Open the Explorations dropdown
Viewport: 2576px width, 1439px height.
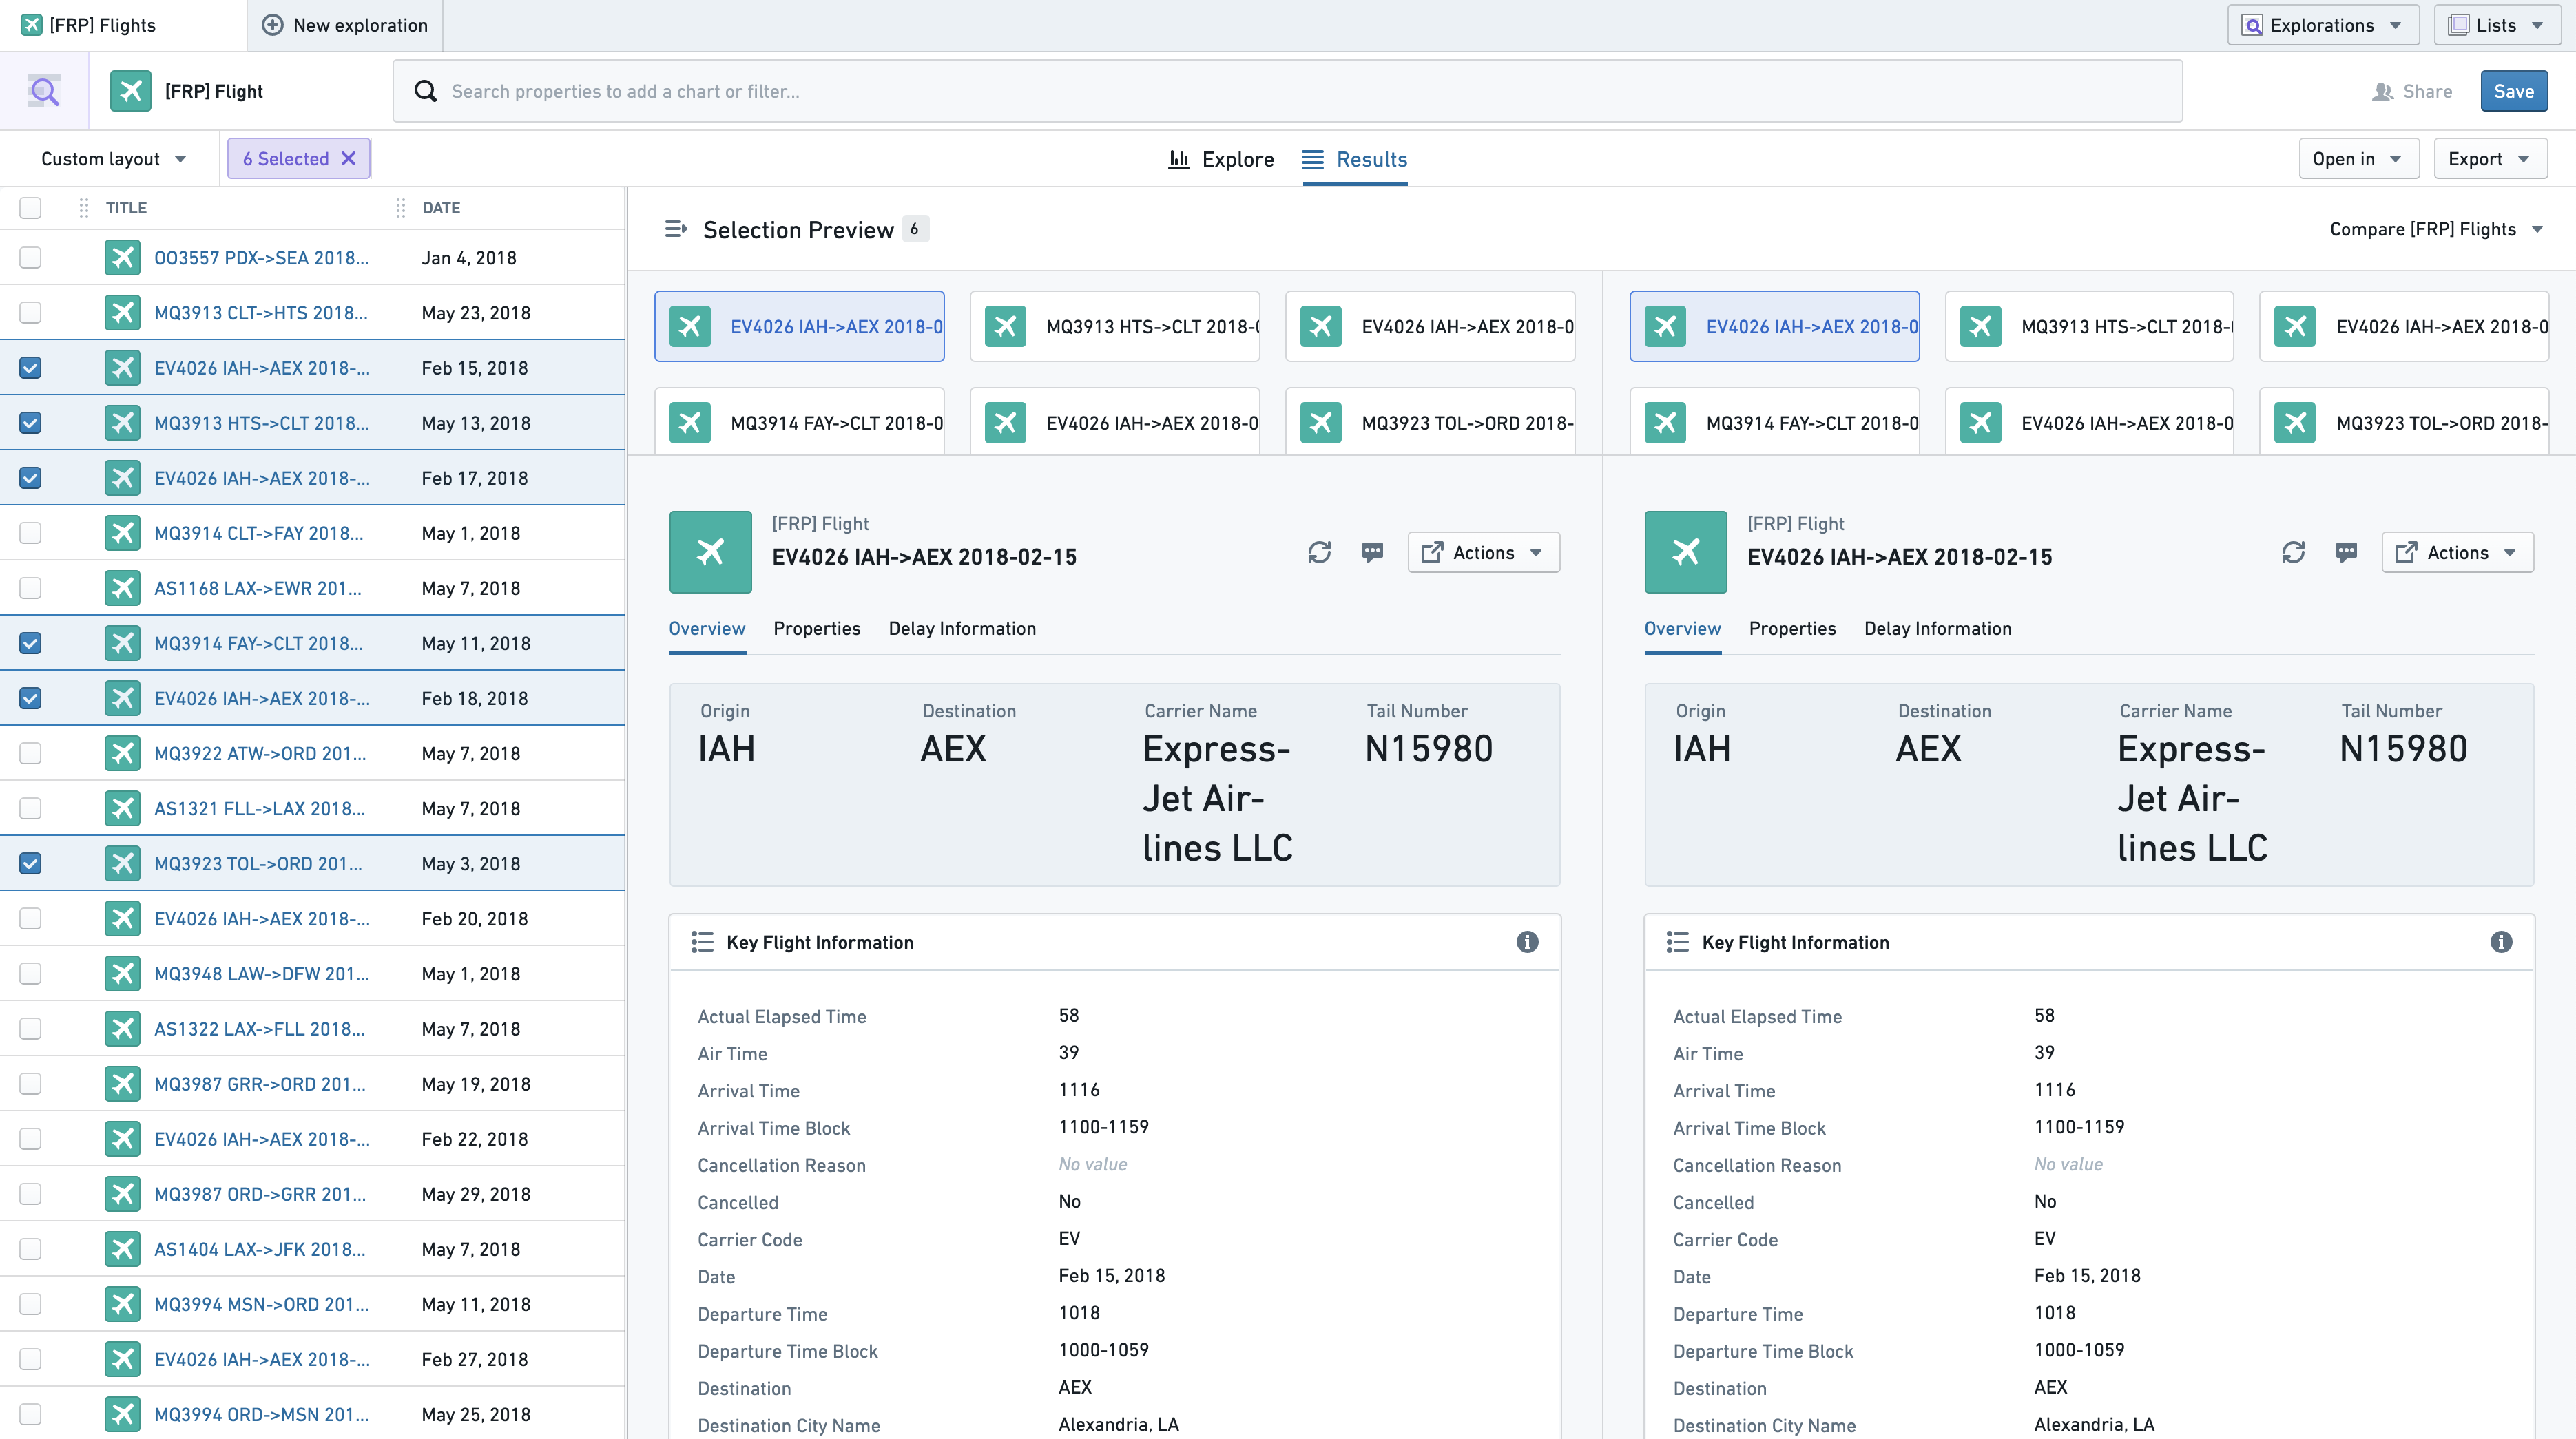pos(2322,25)
